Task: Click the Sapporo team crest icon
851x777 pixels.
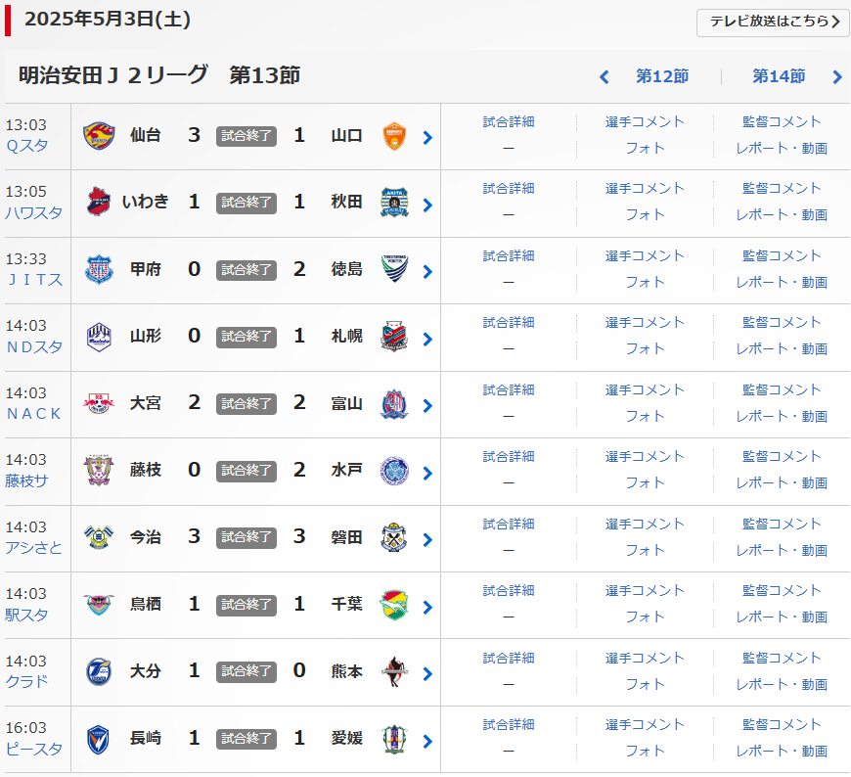Action: [x=394, y=336]
